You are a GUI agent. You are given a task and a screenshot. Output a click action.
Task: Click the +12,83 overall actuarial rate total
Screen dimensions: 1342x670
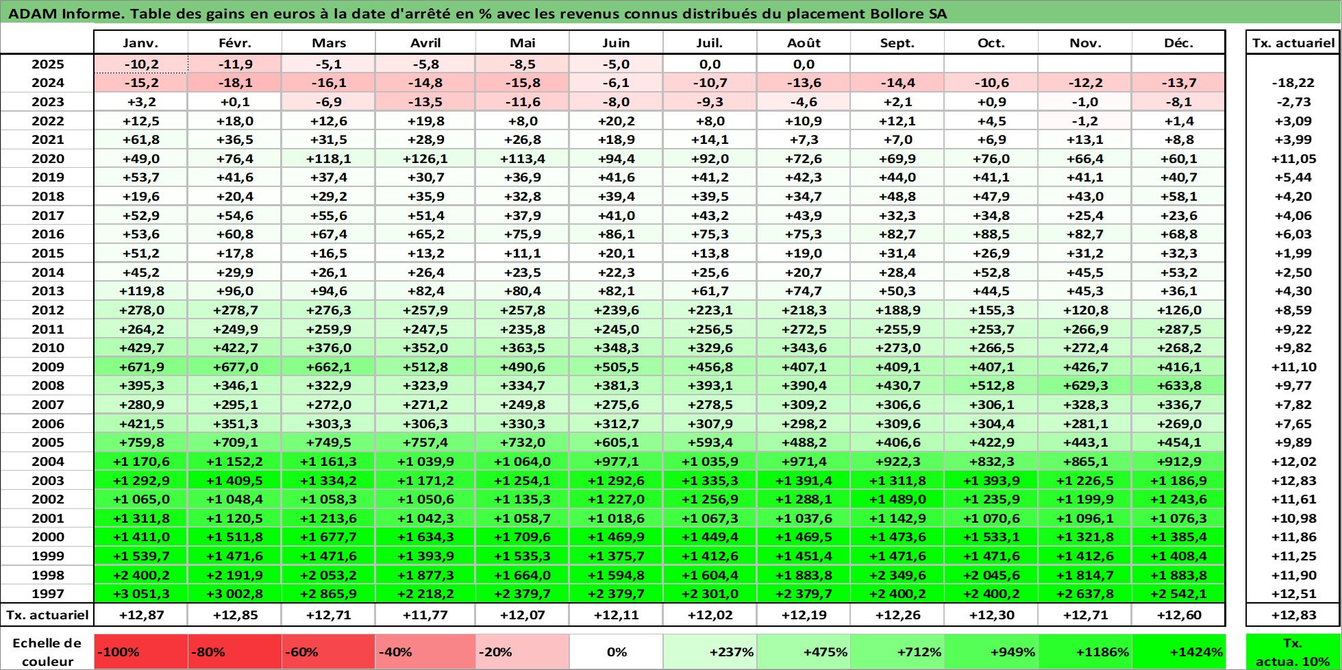1293,615
